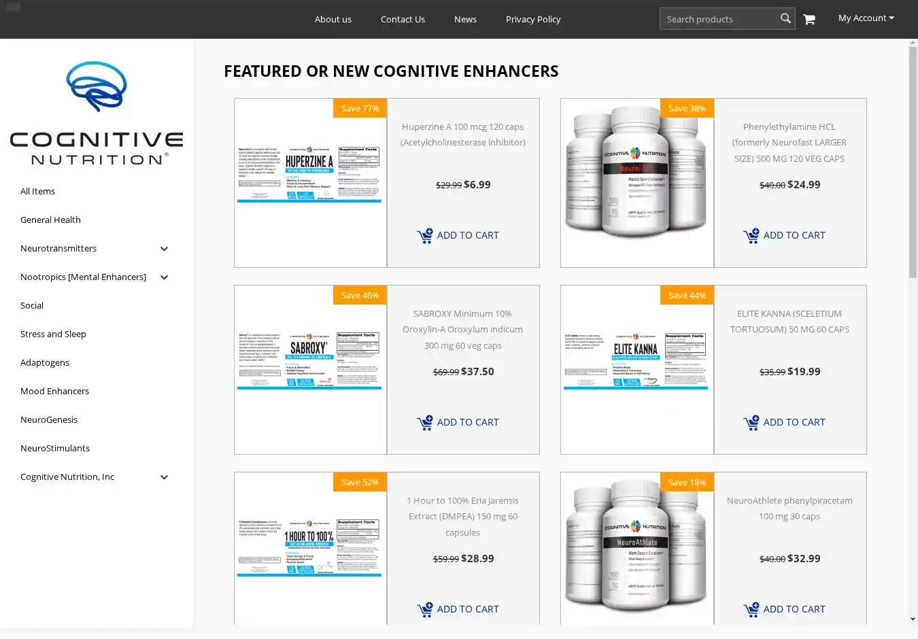918x639 pixels.
Task: Go to Privacy Policy page
Action: point(533,19)
